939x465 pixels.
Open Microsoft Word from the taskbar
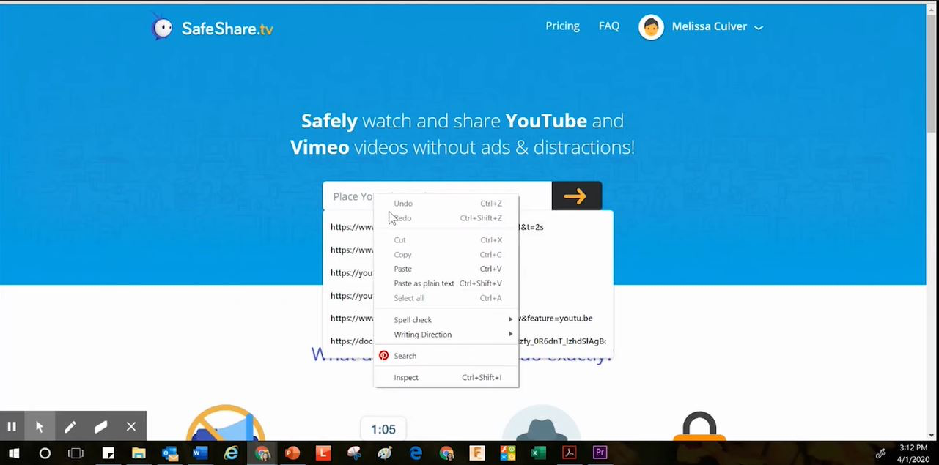200,453
